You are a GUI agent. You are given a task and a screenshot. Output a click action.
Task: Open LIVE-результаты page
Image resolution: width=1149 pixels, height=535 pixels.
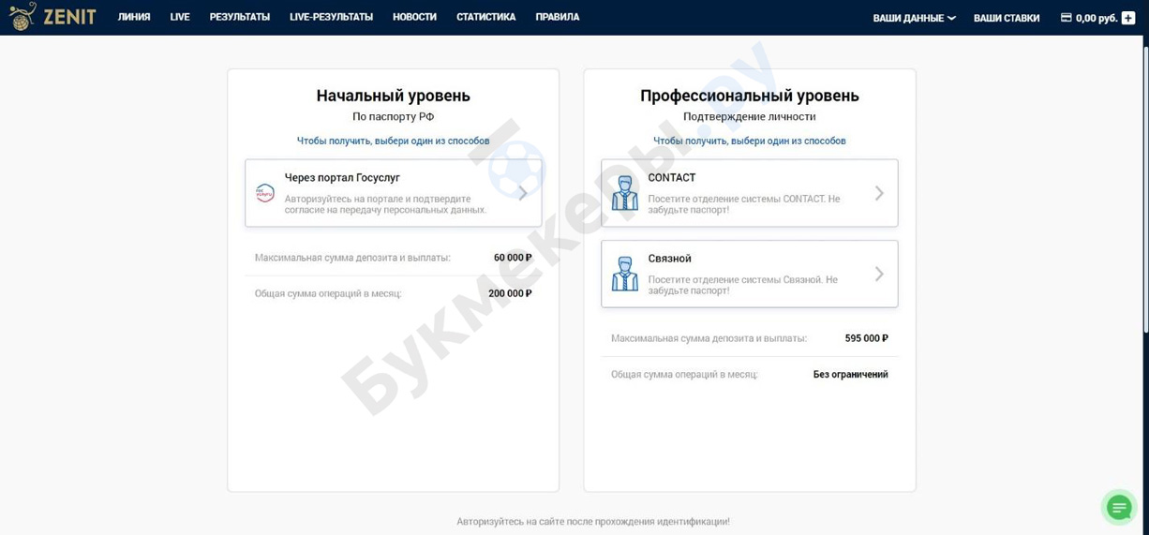coord(331,17)
